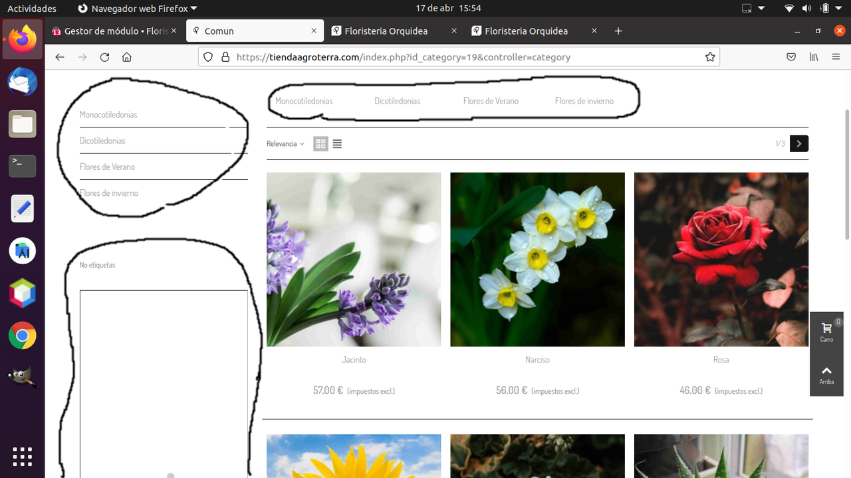
Task: Open Dicotiledonias in the sidebar
Action: click(102, 141)
